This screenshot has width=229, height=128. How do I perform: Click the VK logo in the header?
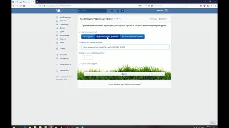tap(58, 11)
